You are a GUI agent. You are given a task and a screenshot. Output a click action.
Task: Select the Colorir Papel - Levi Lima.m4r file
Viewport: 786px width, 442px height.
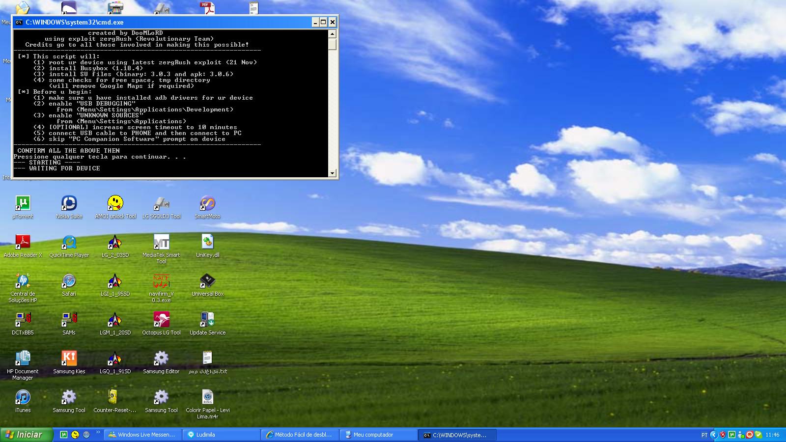pos(207,404)
